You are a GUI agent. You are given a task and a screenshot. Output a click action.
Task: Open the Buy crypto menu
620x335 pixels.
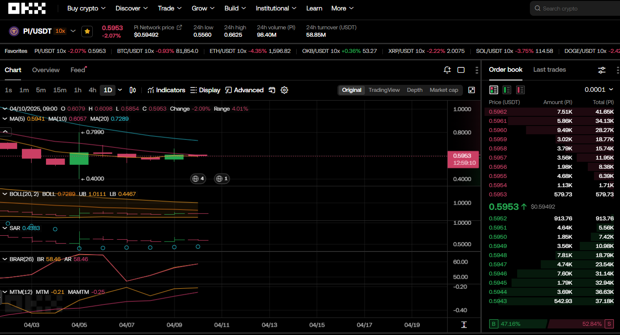point(87,8)
